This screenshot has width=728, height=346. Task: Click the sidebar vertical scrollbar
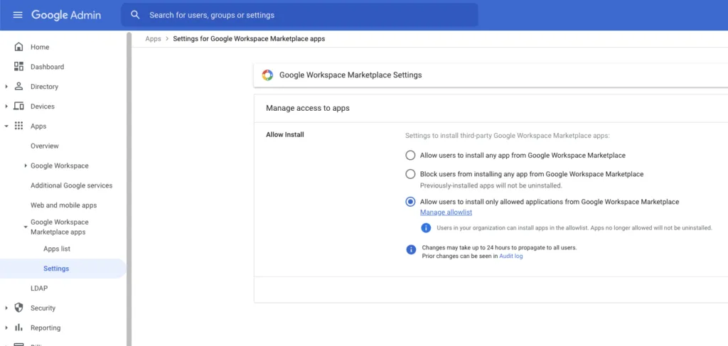pyautogui.click(x=129, y=188)
